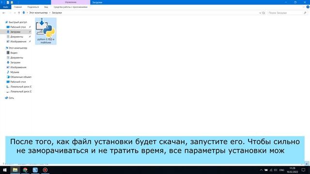Open Изображения under Этот компьютер
Viewport: 310px width, 174px height.
pos(18,67)
